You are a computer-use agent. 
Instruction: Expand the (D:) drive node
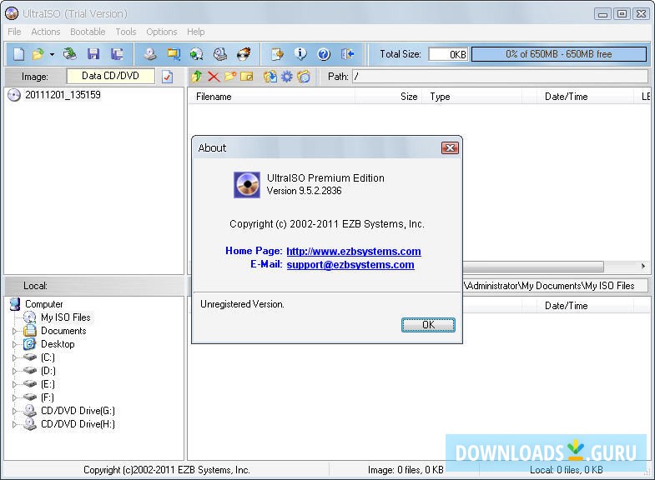pos(15,371)
